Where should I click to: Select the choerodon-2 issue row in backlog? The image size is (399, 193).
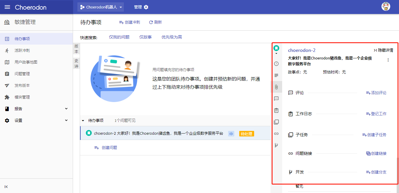coord(158,133)
